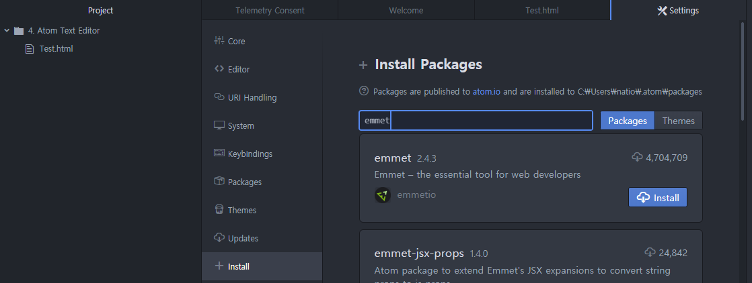The image size is (752, 283).
Task: Open the Telemetry Consent tab
Action: tap(270, 11)
